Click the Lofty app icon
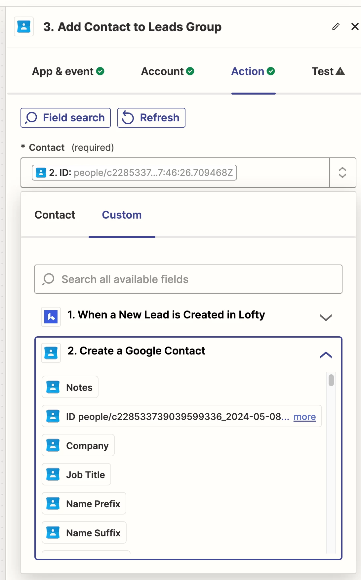Screen dimensions: 361x580 51,317
